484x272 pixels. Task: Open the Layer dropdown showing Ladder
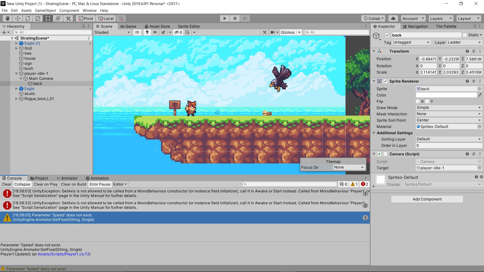coord(464,42)
